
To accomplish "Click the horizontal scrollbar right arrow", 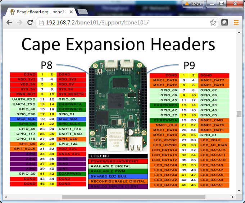I will tap(233, 197).
